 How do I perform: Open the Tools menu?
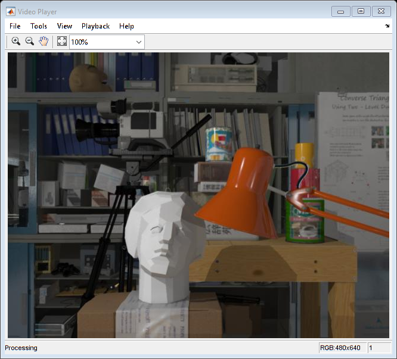39,26
